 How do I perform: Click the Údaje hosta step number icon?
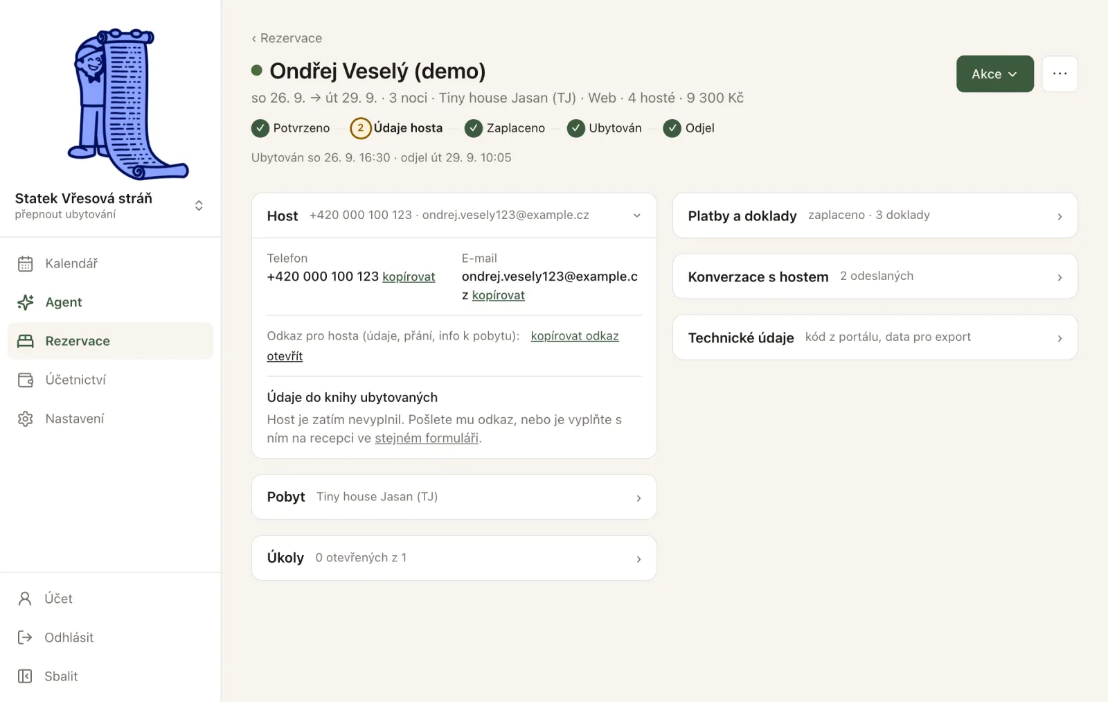(x=360, y=128)
